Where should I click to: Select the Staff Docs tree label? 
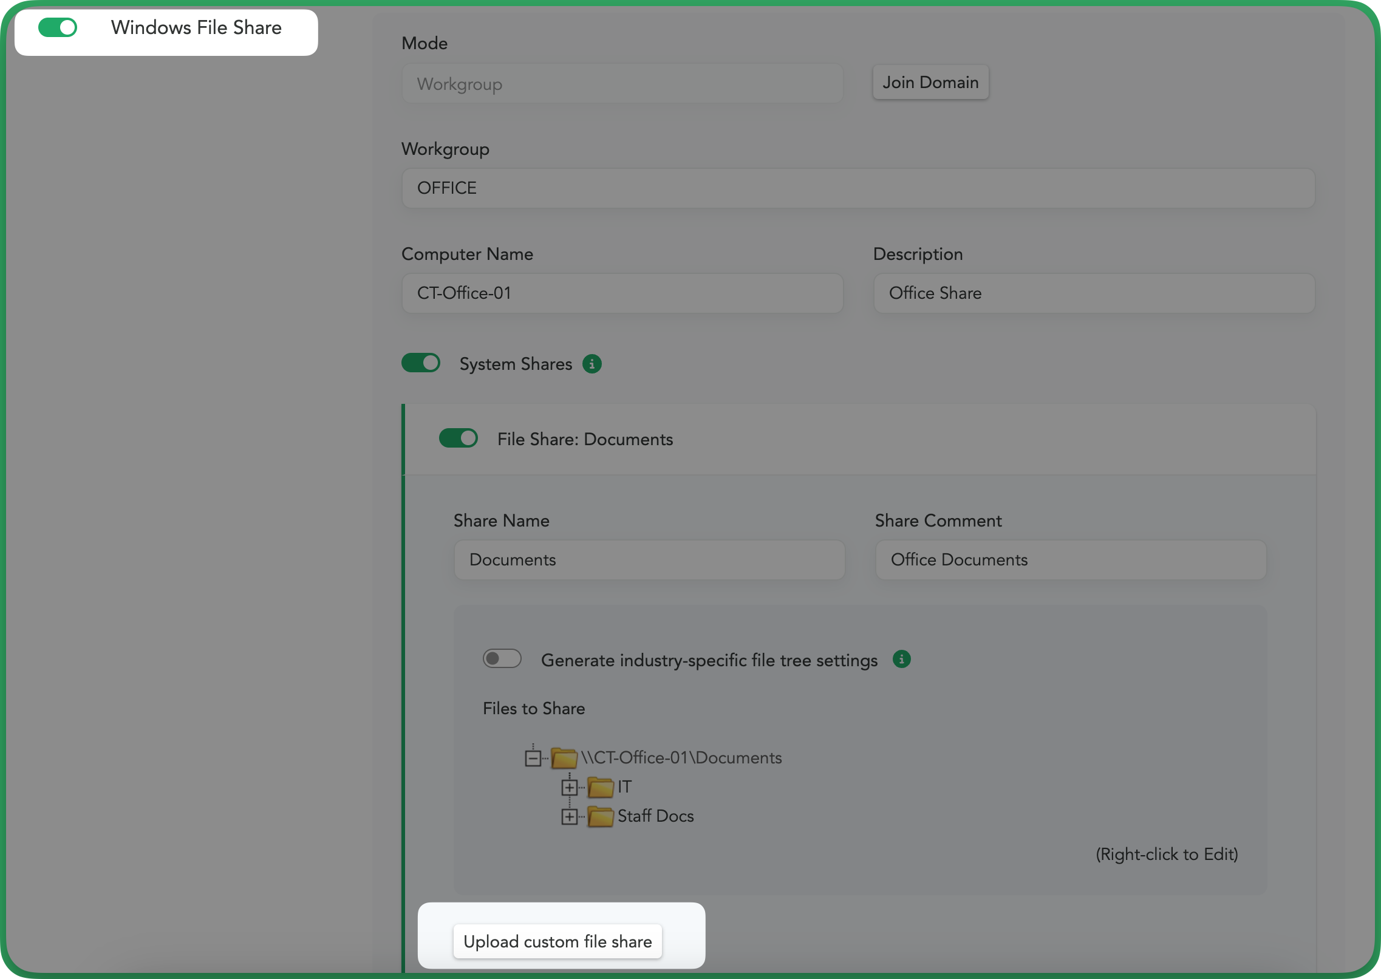tap(655, 816)
